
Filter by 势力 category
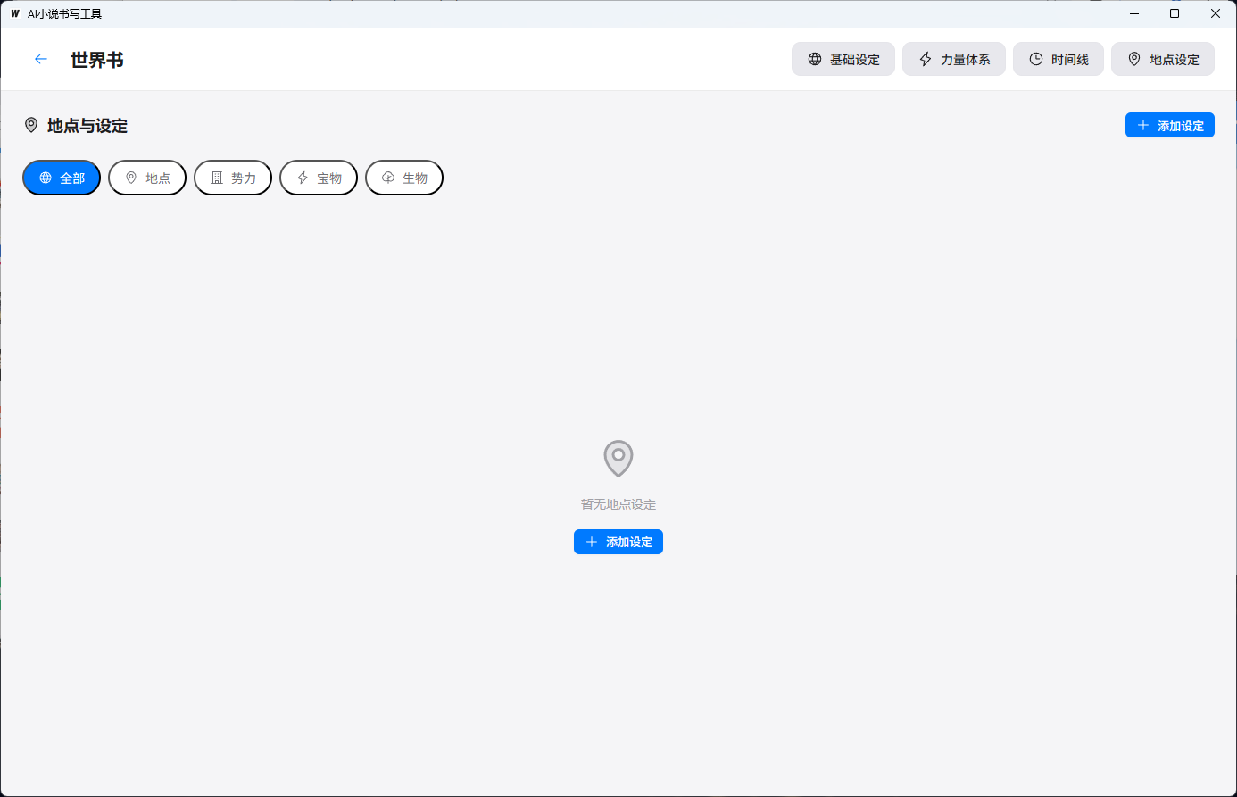(x=233, y=178)
